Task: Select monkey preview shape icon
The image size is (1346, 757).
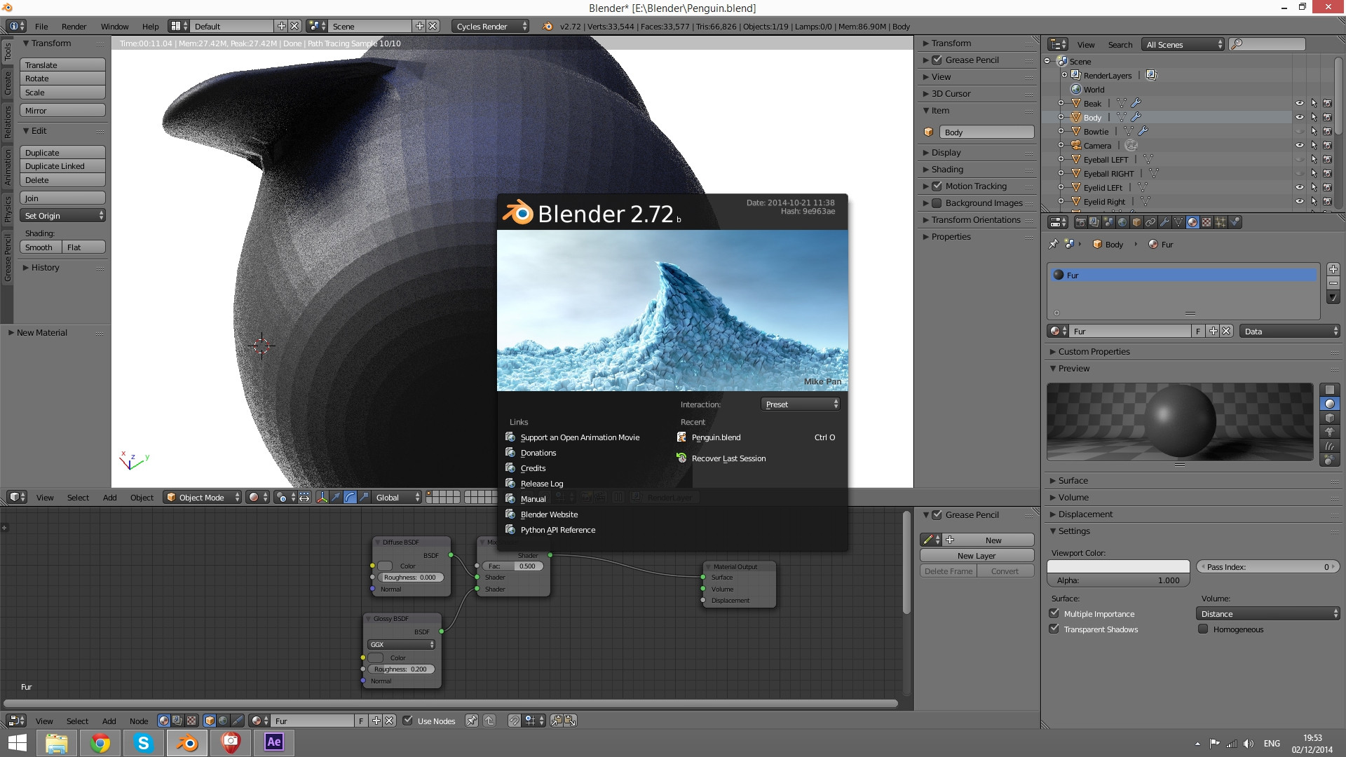Action: coord(1330,432)
